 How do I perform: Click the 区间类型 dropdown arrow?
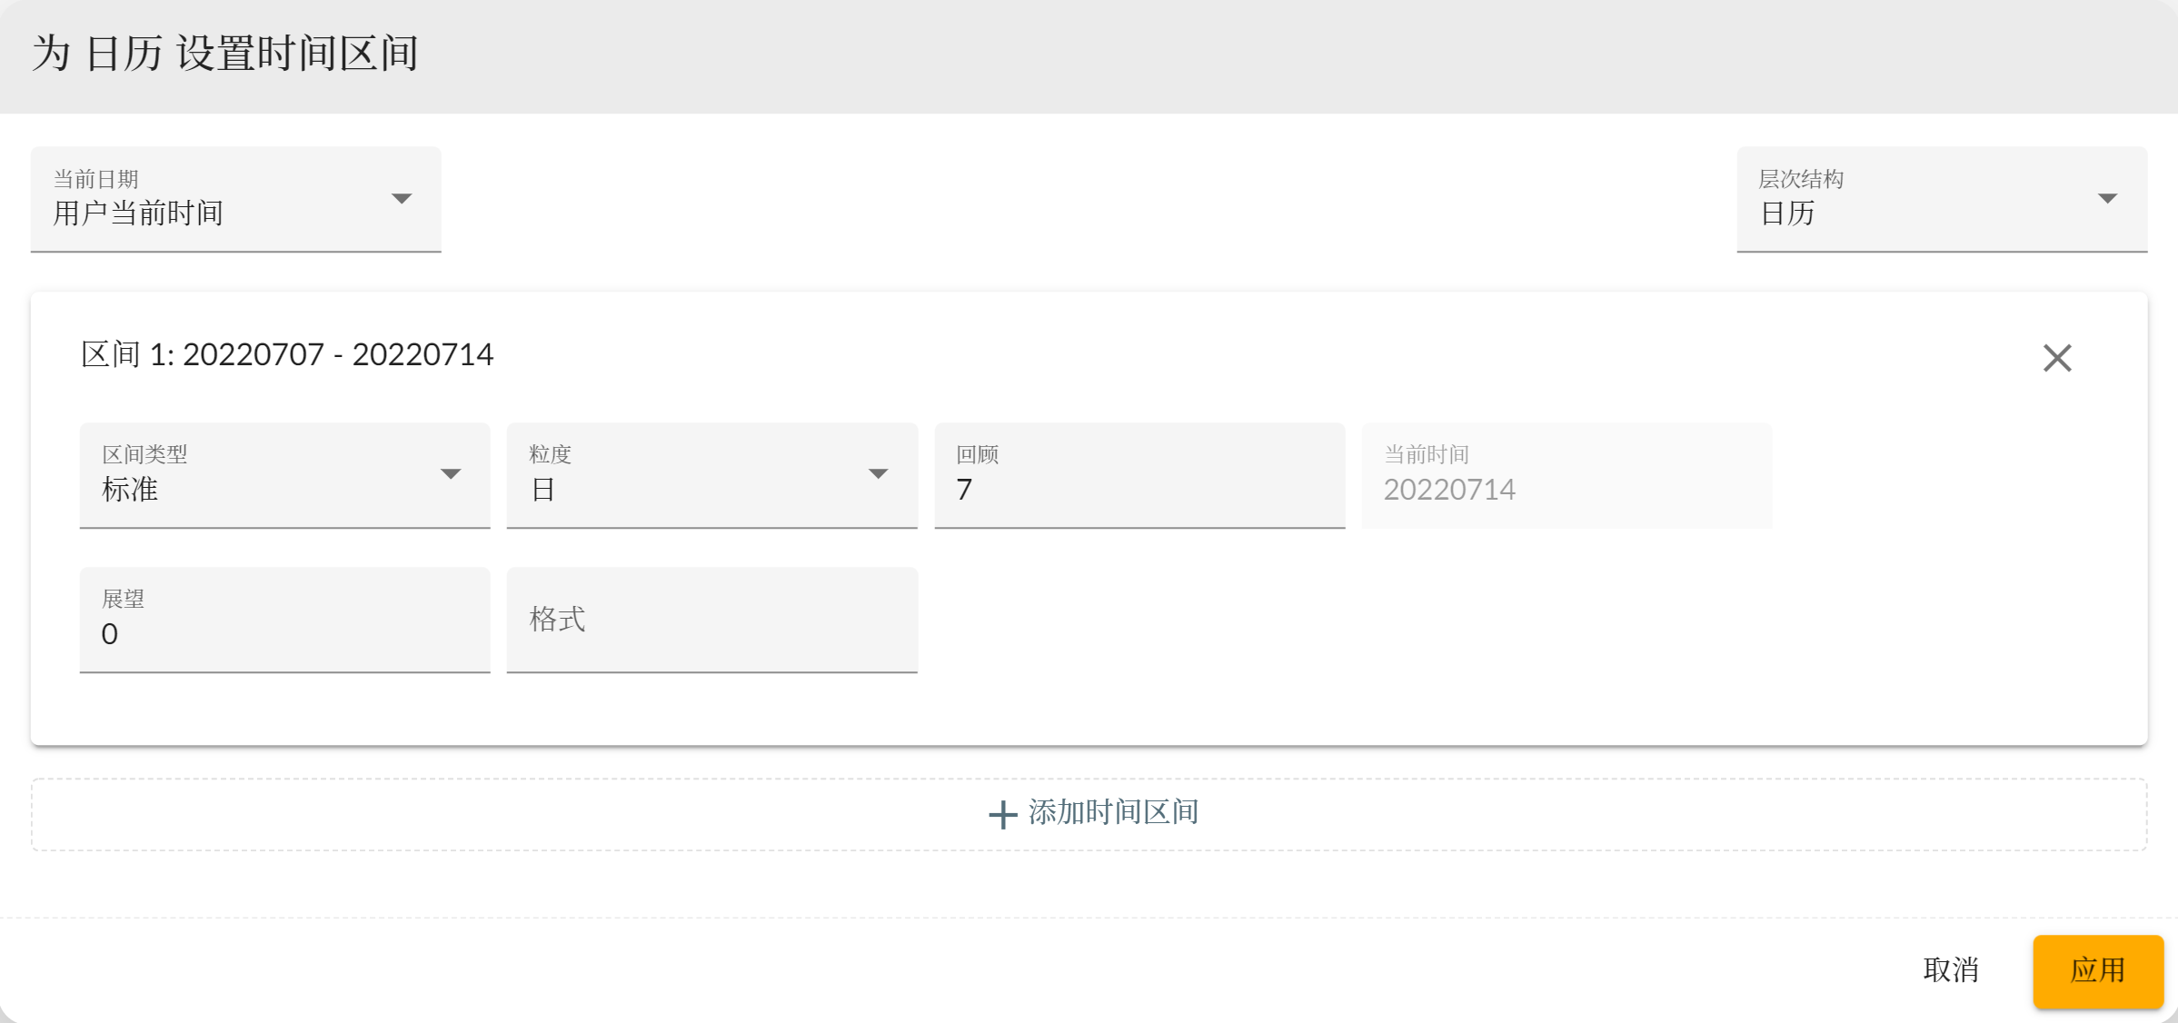pyautogui.click(x=451, y=473)
